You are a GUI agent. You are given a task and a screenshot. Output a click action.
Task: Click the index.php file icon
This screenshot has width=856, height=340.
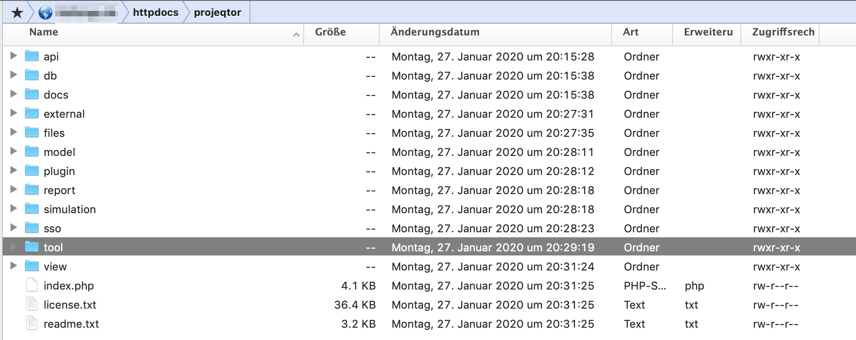[x=32, y=285]
